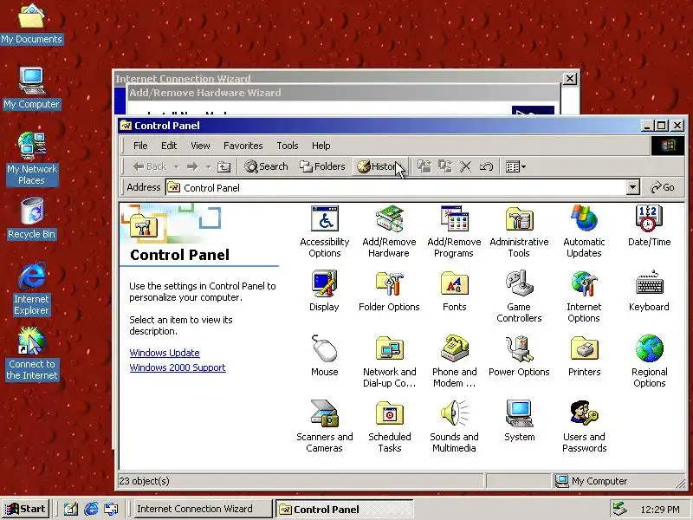Click the Control Panel taskbar button

(x=344, y=509)
